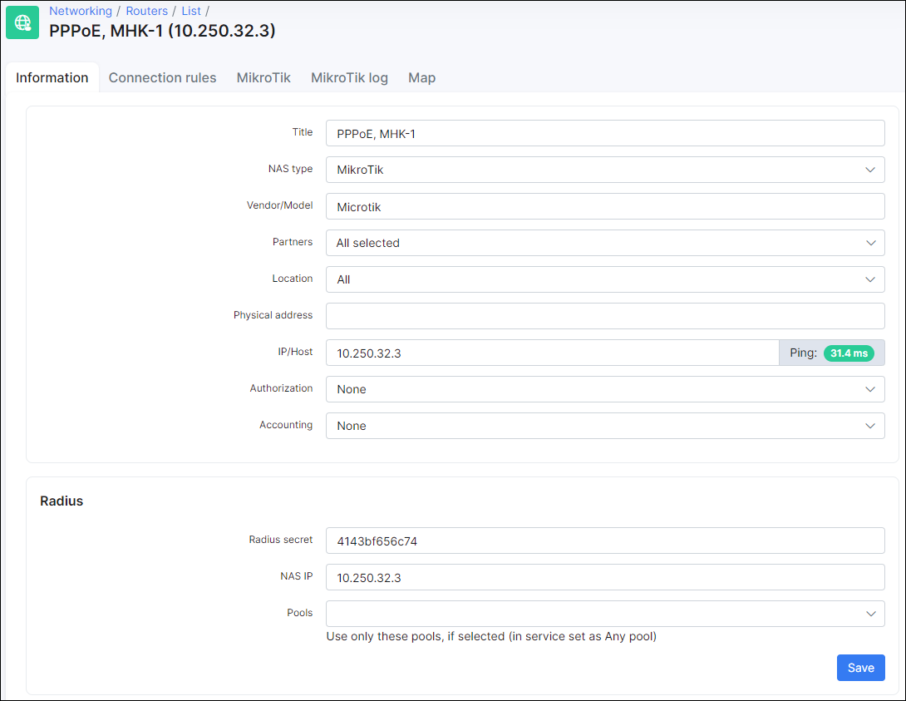
Task: Click the Ping: label text
Action: click(803, 353)
